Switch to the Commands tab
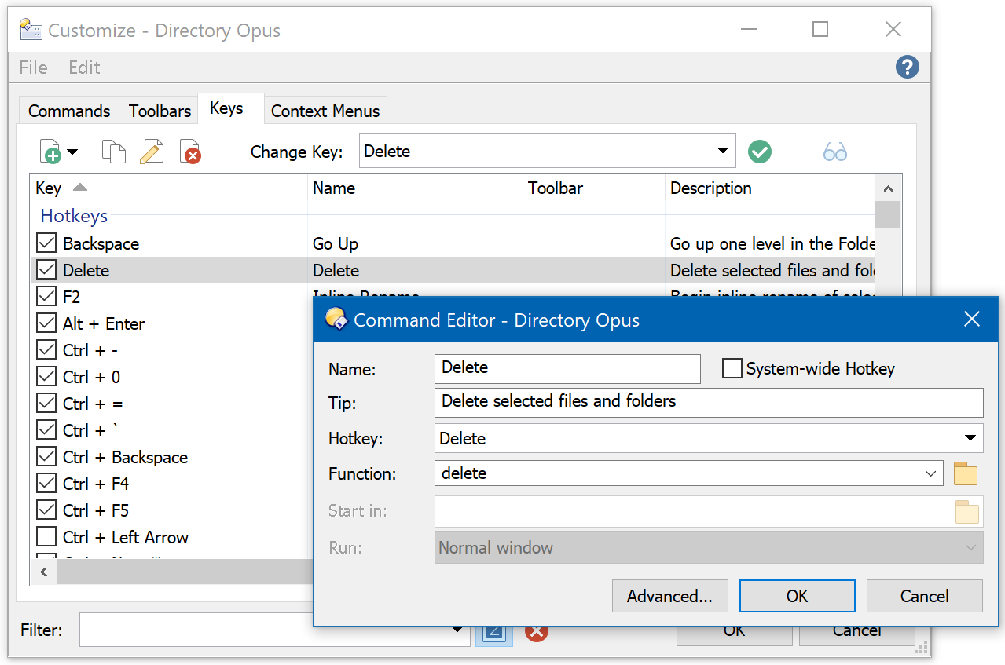 (x=69, y=111)
